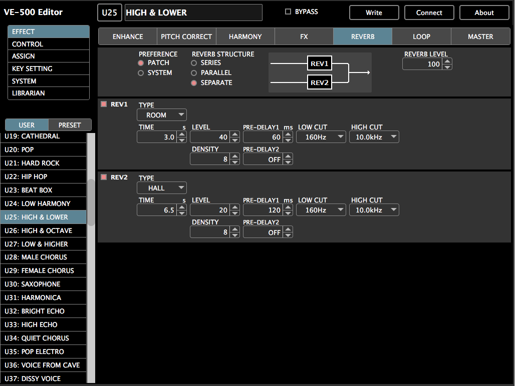Click the patch name field HIGH & LOWER

tap(193, 12)
